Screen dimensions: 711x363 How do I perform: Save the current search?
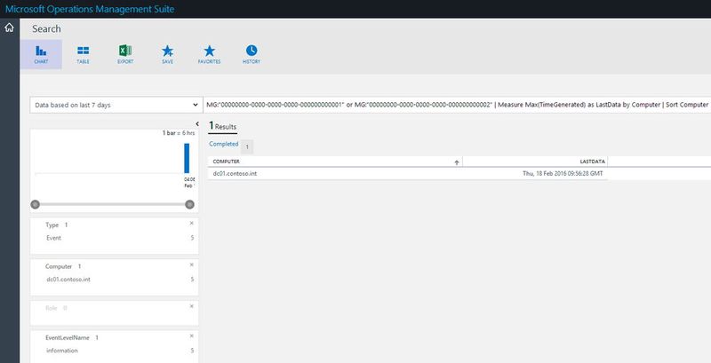(167, 54)
